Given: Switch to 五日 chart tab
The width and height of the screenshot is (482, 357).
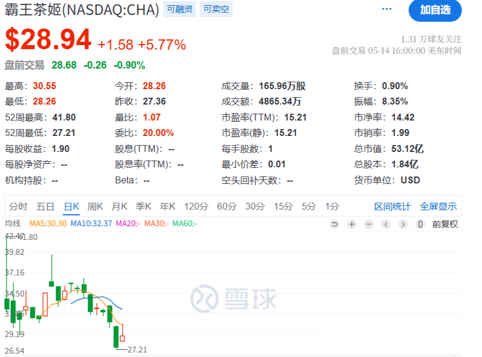Looking at the screenshot, I should click(45, 206).
